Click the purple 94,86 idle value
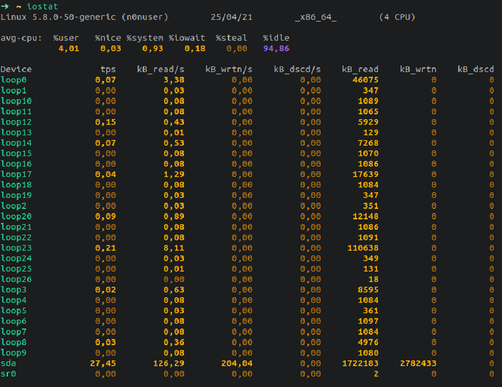Image resolution: width=502 pixels, height=387 pixels. pyautogui.click(x=276, y=49)
